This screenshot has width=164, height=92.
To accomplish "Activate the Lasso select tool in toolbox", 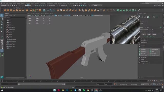I will pos(2,19).
